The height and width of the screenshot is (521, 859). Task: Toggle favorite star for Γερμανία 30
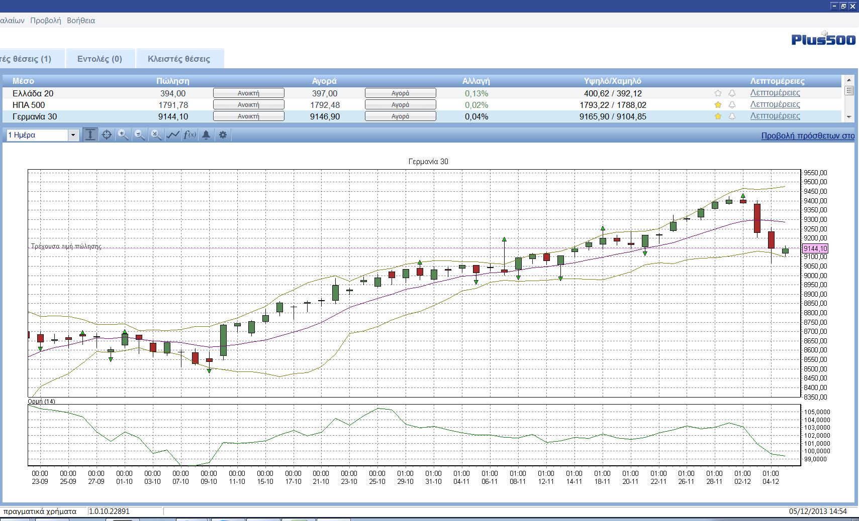coord(718,116)
